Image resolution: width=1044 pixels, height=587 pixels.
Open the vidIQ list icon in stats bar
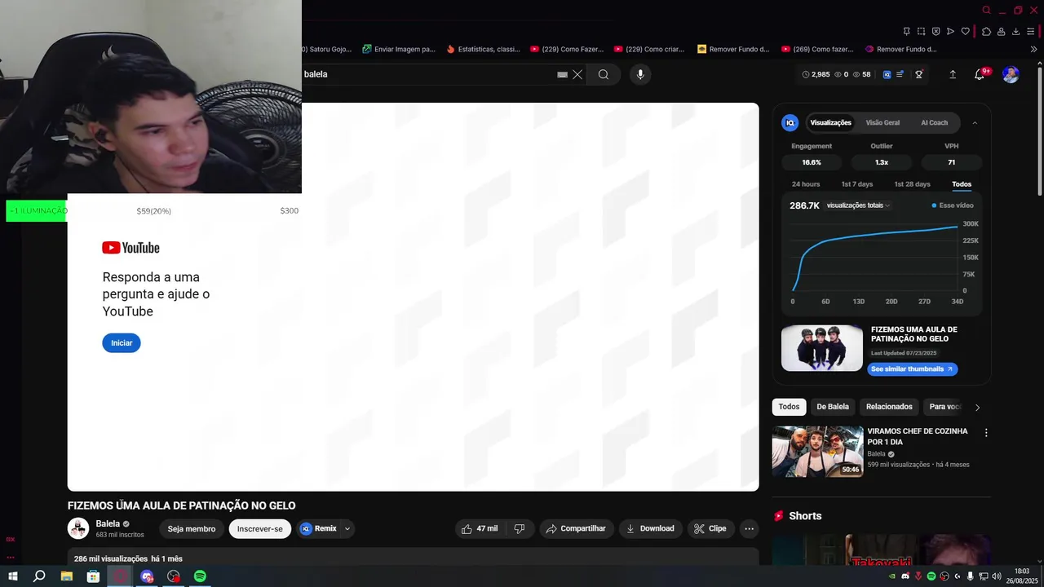coord(900,74)
